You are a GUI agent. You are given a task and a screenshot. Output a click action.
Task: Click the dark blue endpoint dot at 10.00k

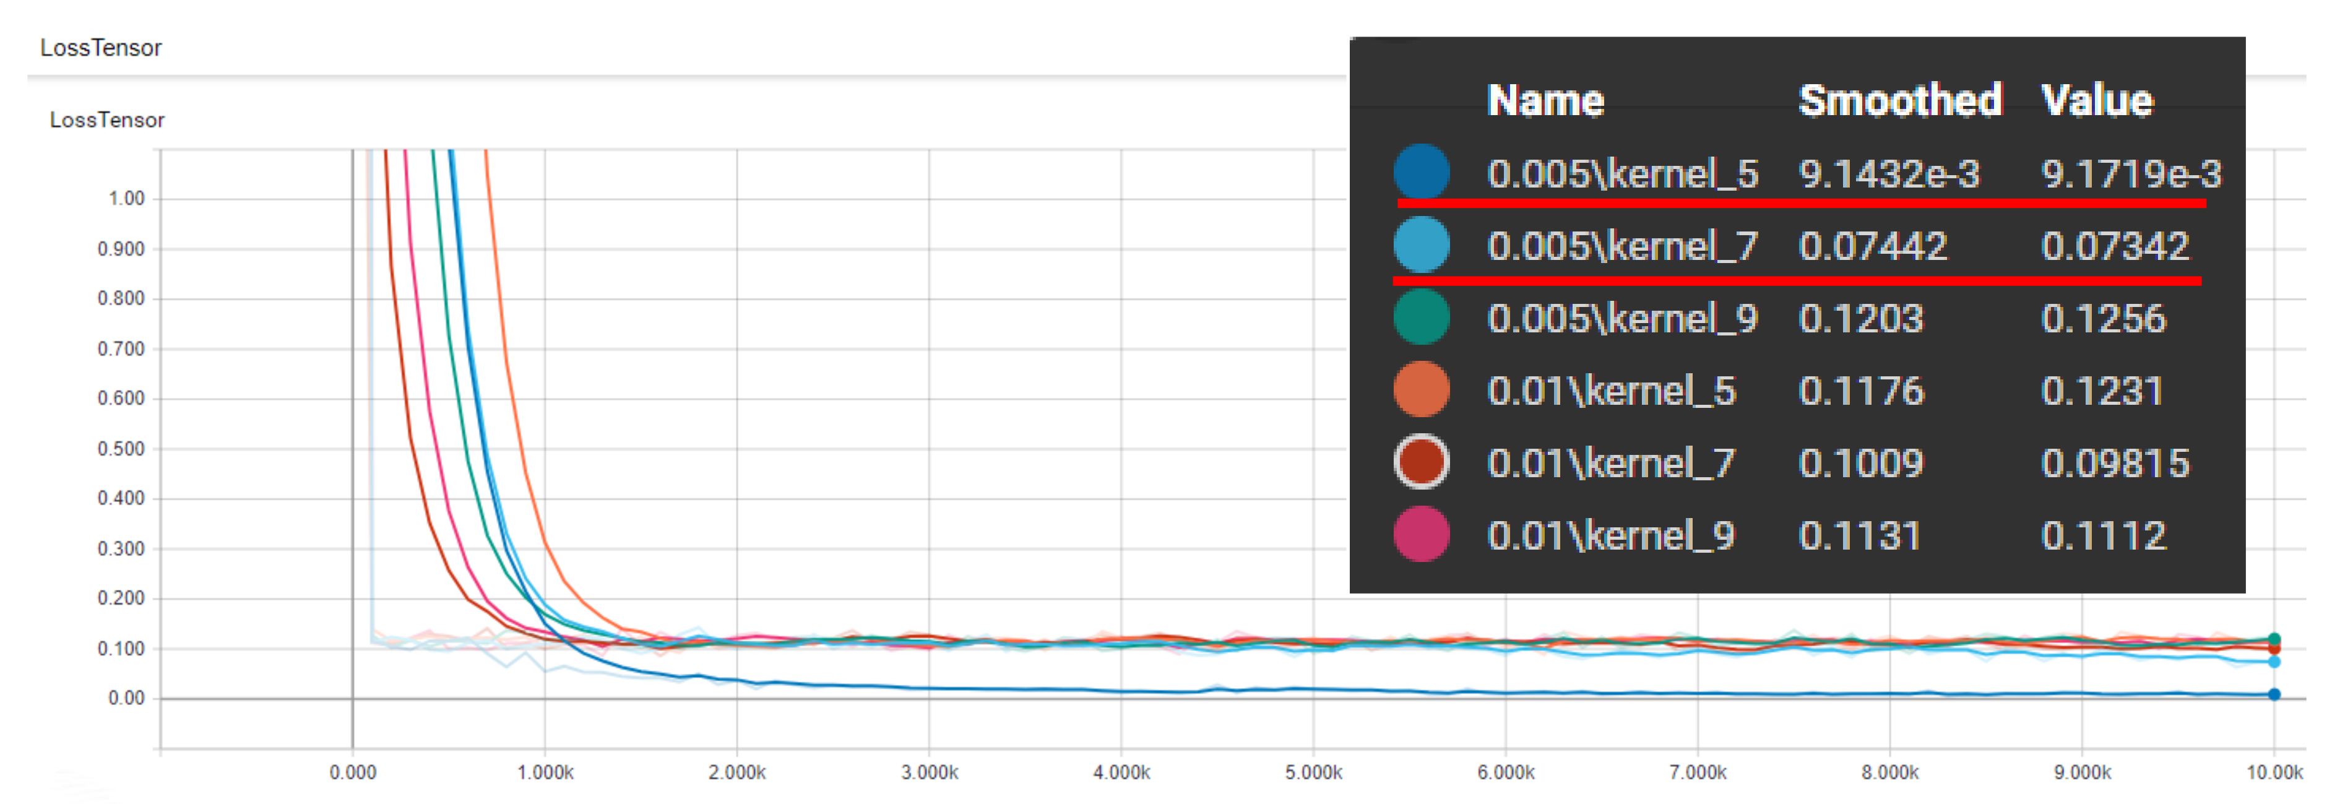(2274, 694)
